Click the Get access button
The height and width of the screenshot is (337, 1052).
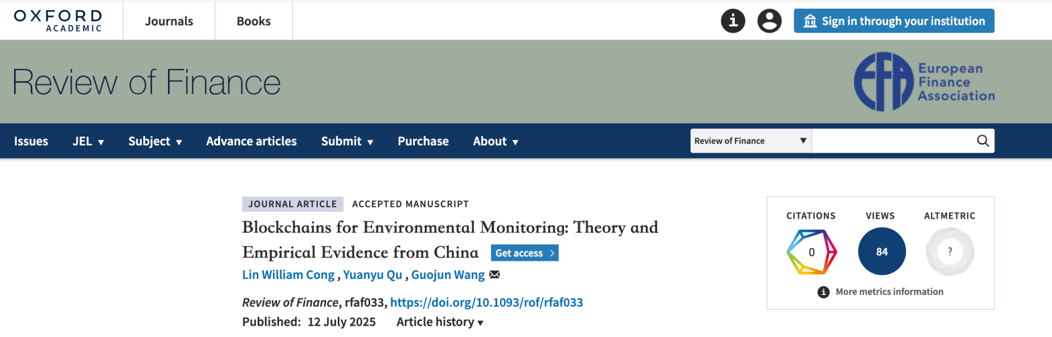pyautogui.click(x=525, y=253)
